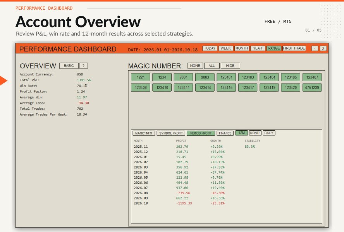This screenshot has width=344, height=232.
Task: Deselect all magic numbers with NONE
Action: coord(195,66)
